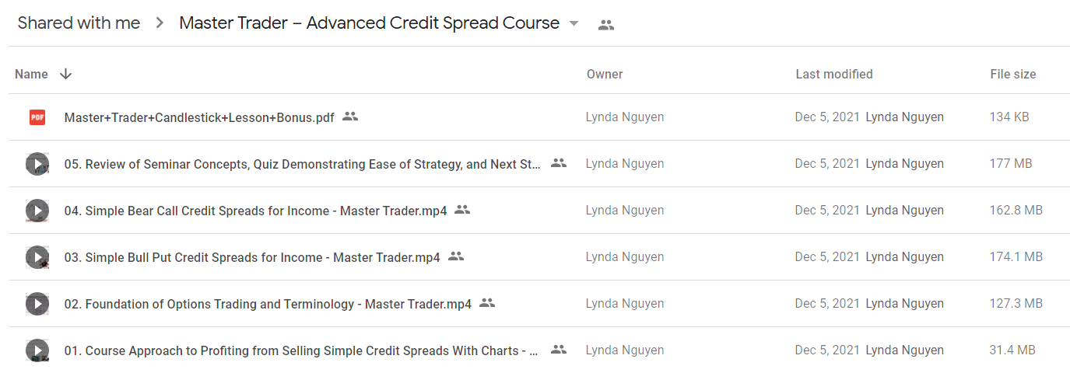Click the PDF file icon for Candlestick Lesson
This screenshot has width=1070, height=373.
[x=37, y=117]
